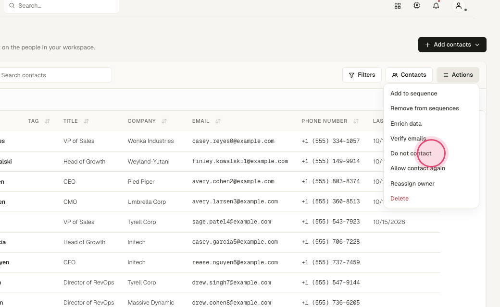Click the date 10/15/2026 in Tyrell Corp row
Image resolution: width=500 pixels, height=307 pixels.
pos(389,222)
